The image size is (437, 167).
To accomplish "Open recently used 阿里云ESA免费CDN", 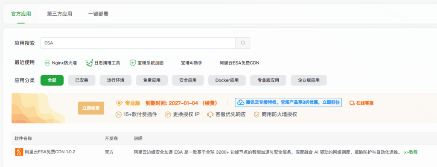I will point(239,63).
